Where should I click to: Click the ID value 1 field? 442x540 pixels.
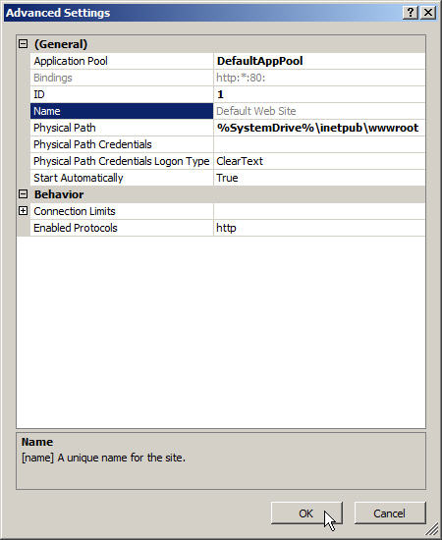coord(319,94)
